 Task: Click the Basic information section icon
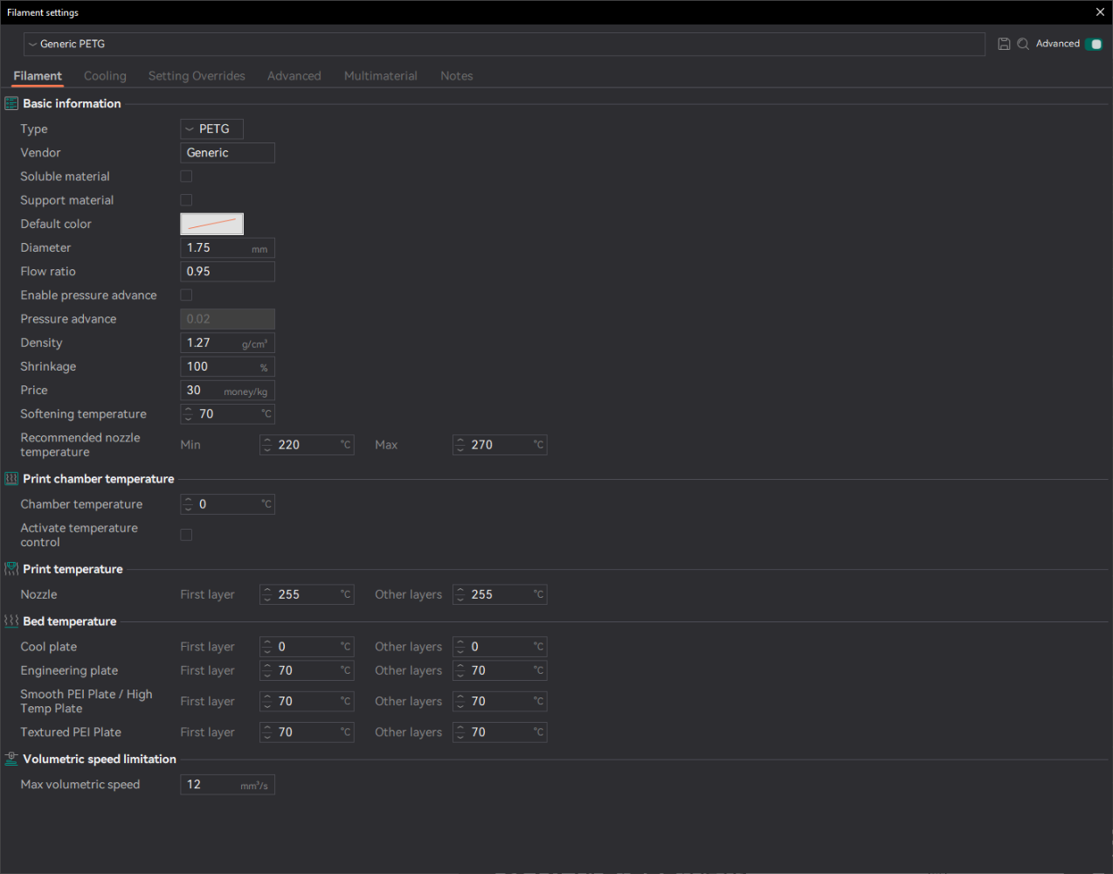[x=11, y=103]
